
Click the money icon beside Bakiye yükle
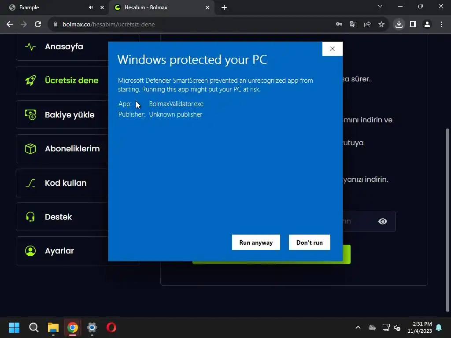pyautogui.click(x=30, y=115)
